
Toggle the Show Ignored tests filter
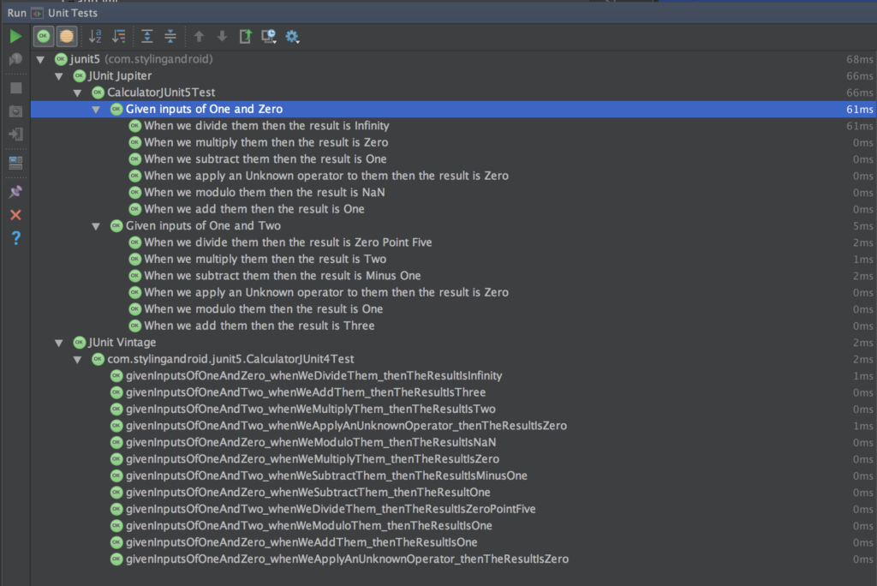tap(67, 36)
